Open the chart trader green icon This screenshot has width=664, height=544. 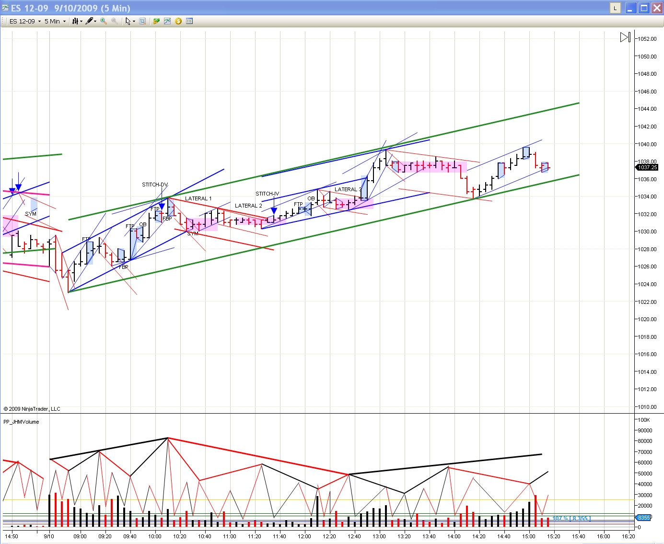(x=156, y=22)
